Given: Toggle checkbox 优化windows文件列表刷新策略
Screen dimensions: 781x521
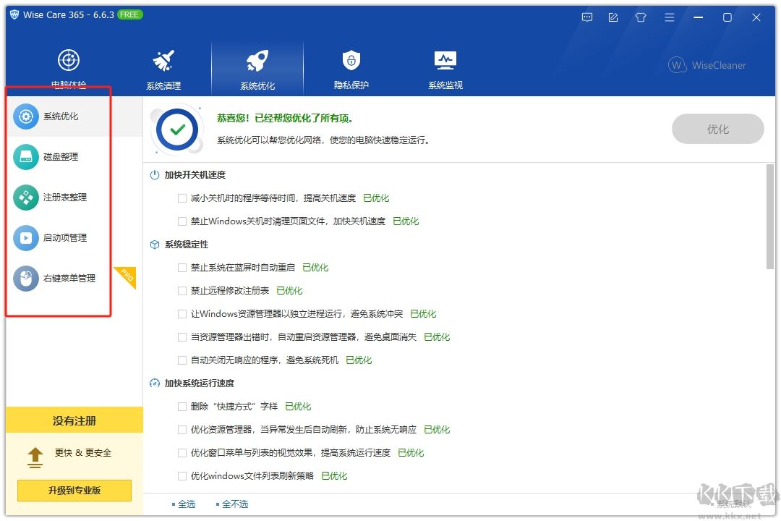Looking at the screenshot, I should (182, 476).
